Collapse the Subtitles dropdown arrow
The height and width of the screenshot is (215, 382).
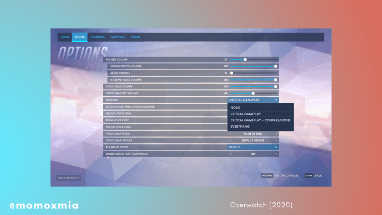[x=276, y=100]
